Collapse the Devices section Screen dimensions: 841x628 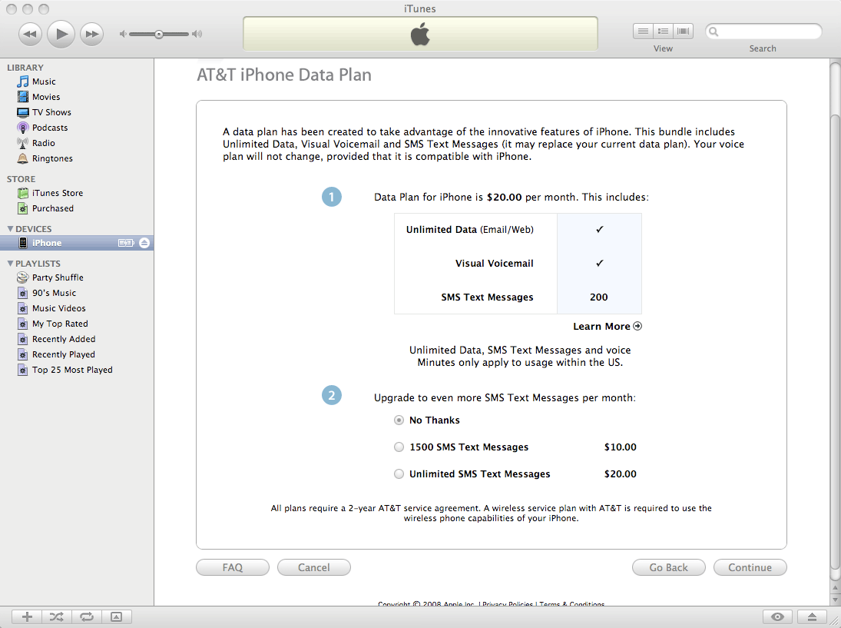point(10,228)
